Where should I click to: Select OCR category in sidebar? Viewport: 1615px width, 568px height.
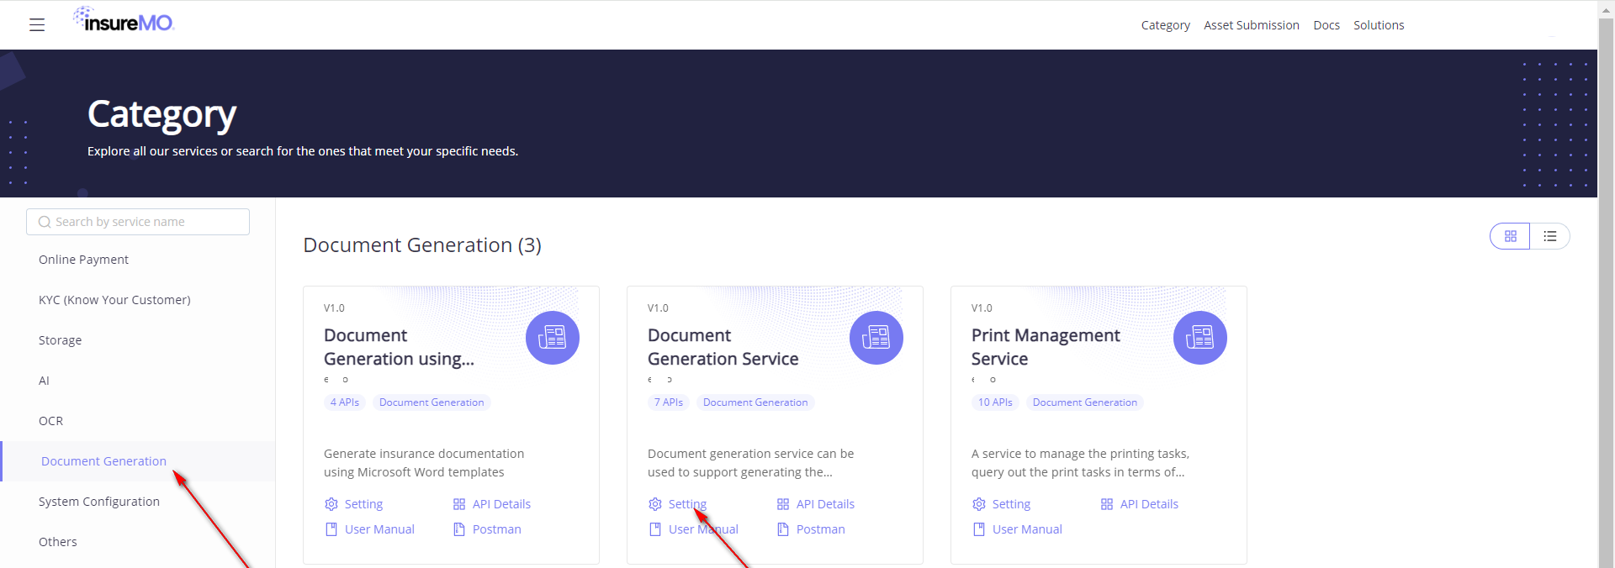coord(50,421)
